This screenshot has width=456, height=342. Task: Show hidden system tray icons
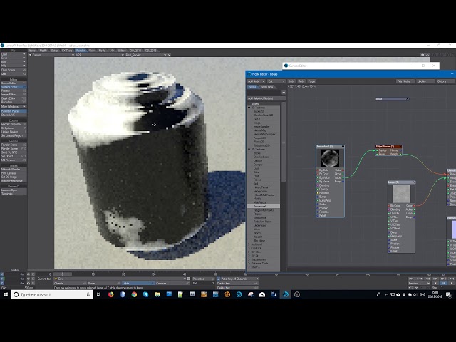pyautogui.click(x=387, y=294)
